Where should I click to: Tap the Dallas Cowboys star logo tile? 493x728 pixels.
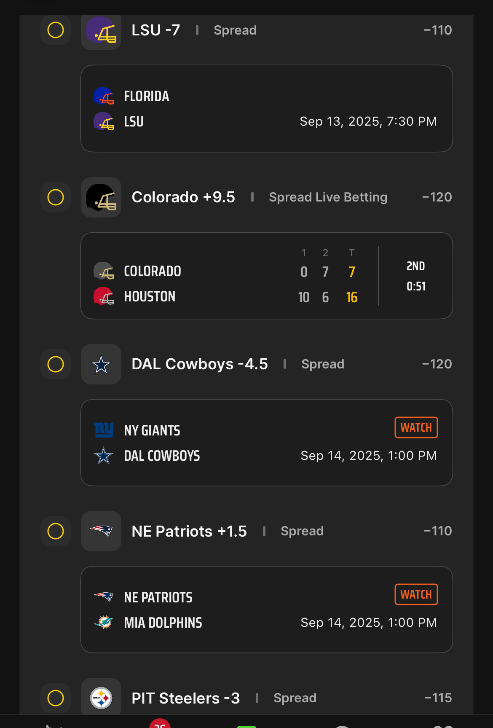[x=101, y=364]
